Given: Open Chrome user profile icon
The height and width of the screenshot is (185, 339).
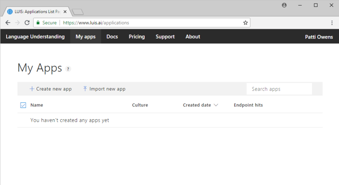Looking at the screenshot, I should click(284, 5).
